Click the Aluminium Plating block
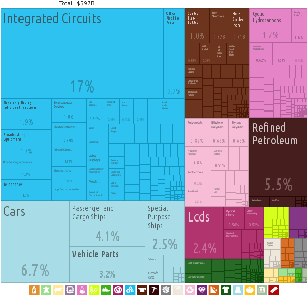This screenshot has width=308, height=295. 194,94
